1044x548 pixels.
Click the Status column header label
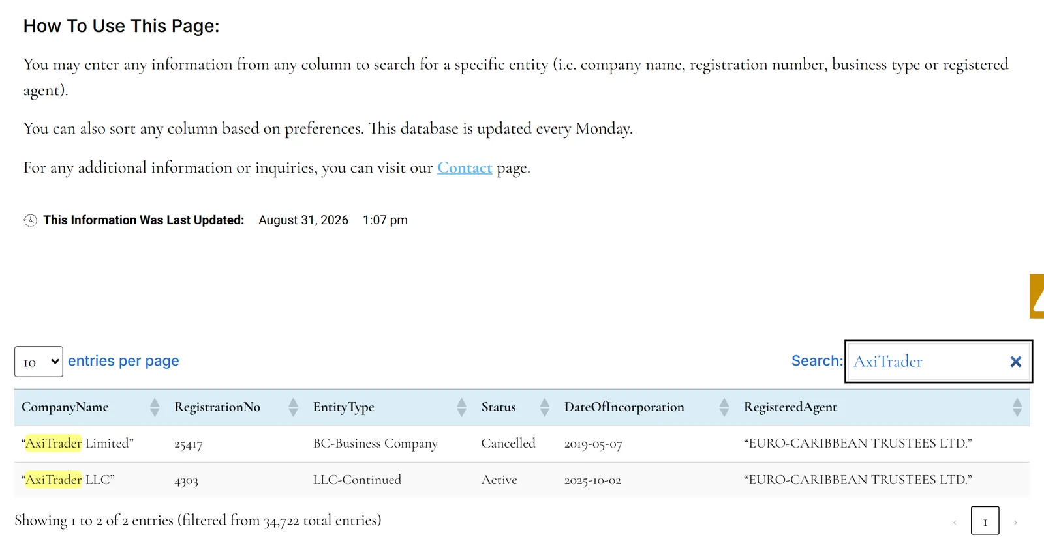pyautogui.click(x=499, y=407)
